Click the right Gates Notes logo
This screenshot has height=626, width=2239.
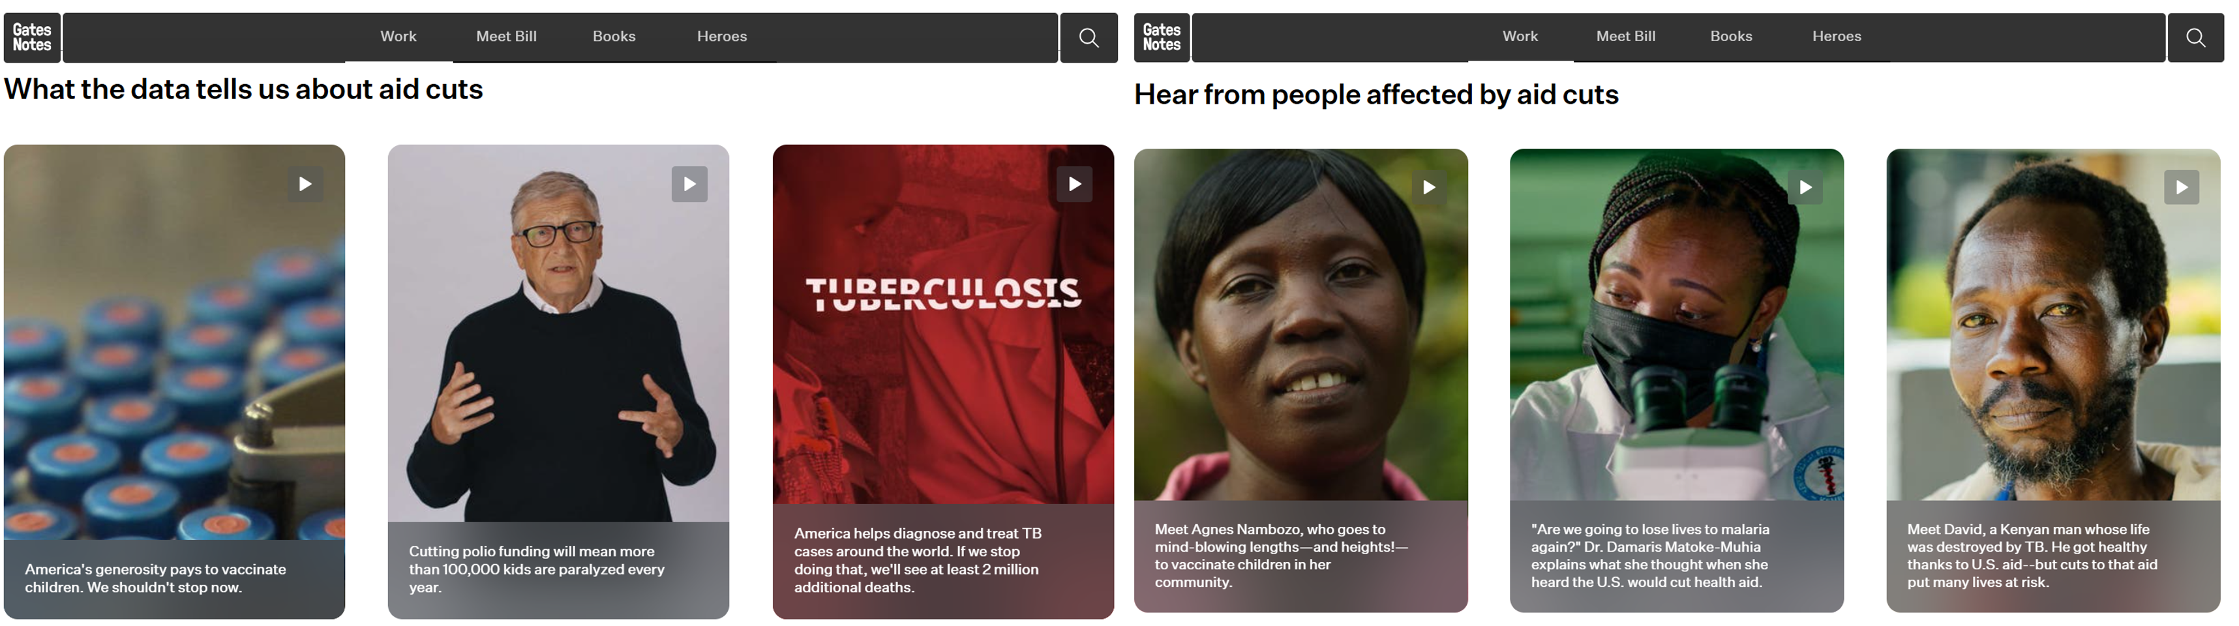click(x=1162, y=37)
